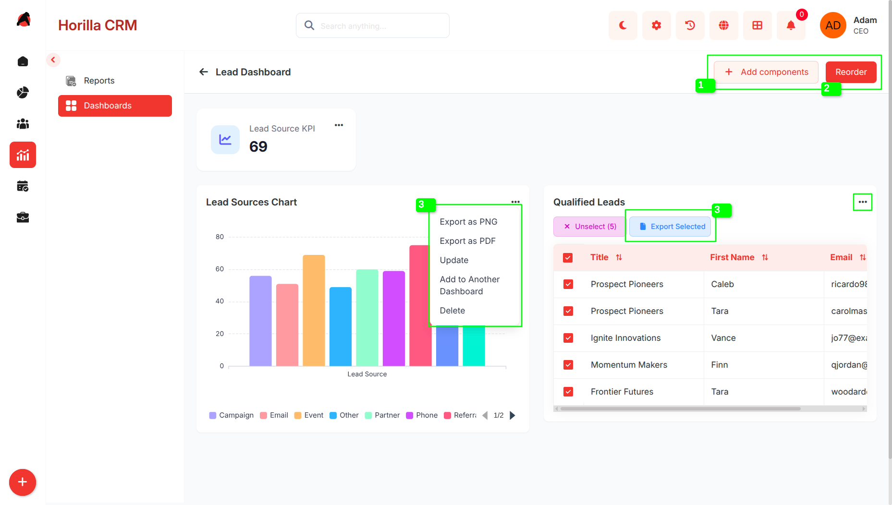
Task: Open Lead Sources Chart three-dot menu
Action: click(x=515, y=202)
